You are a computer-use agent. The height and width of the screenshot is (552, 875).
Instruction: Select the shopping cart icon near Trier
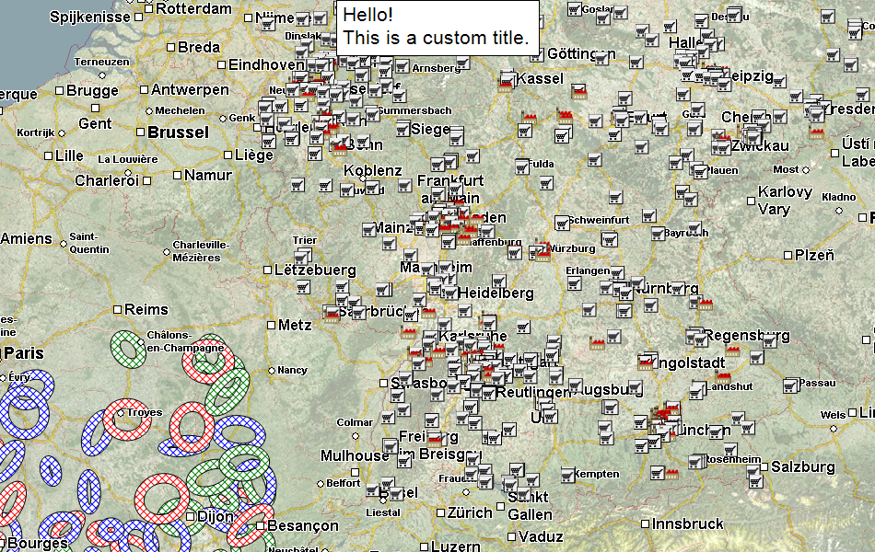pos(302,257)
